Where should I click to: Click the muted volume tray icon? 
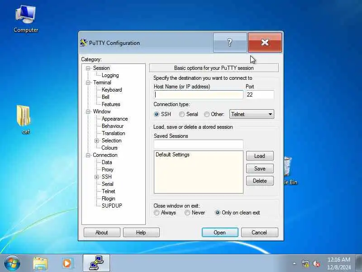point(316,263)
